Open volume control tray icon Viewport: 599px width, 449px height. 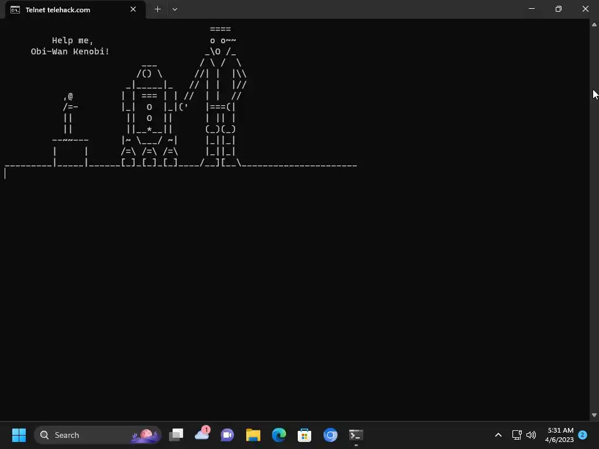coord(531,435)
